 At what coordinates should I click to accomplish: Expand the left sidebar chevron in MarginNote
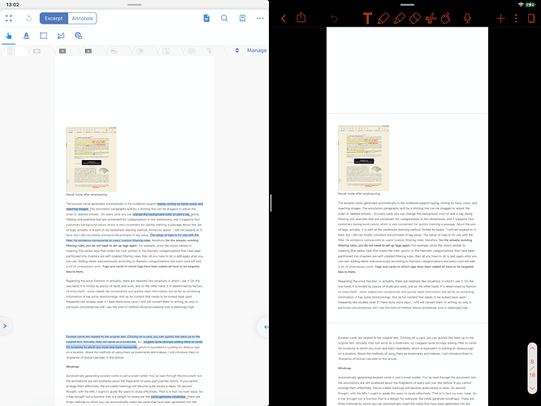coord(5,326)
